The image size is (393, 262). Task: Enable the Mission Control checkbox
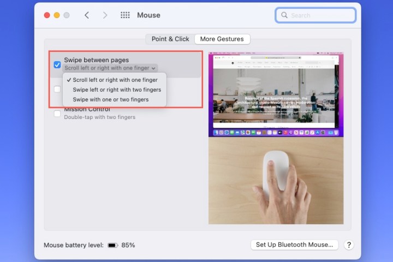click(57, 114)
